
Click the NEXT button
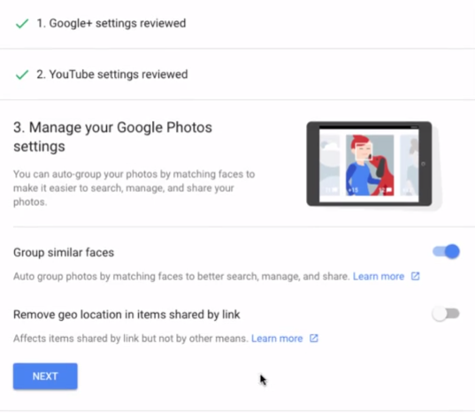[45, 376]
